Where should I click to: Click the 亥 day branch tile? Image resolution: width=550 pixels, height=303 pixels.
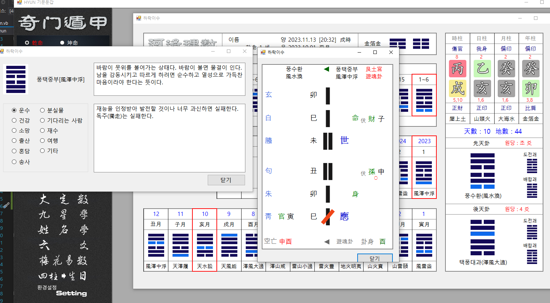pos(482,88)
